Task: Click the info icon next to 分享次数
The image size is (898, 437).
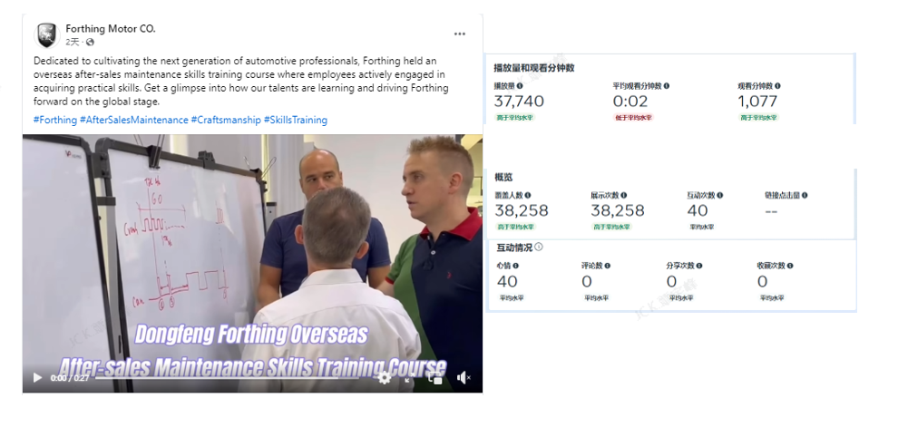Action: point(699,266)
